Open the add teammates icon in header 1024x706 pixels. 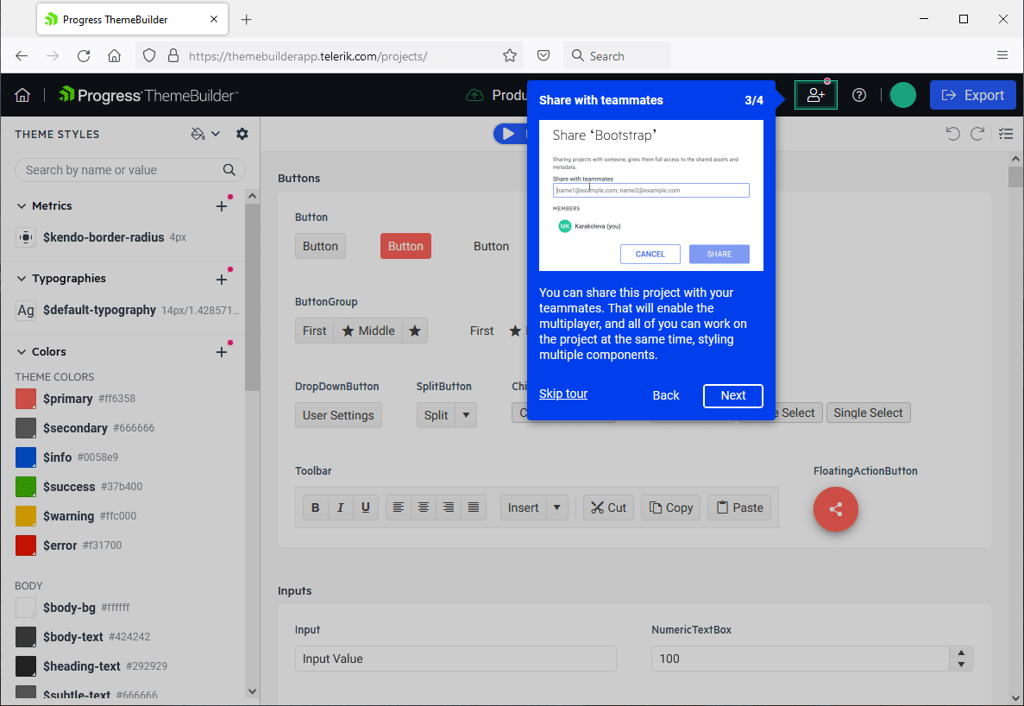[815, 95]
